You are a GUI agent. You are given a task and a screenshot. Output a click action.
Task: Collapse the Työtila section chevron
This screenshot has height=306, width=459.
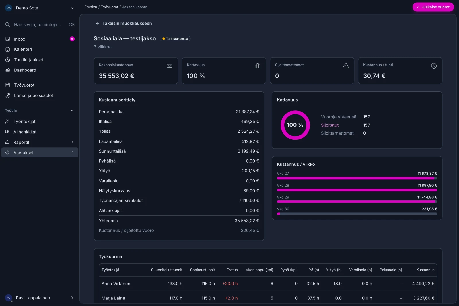point(72,110)
